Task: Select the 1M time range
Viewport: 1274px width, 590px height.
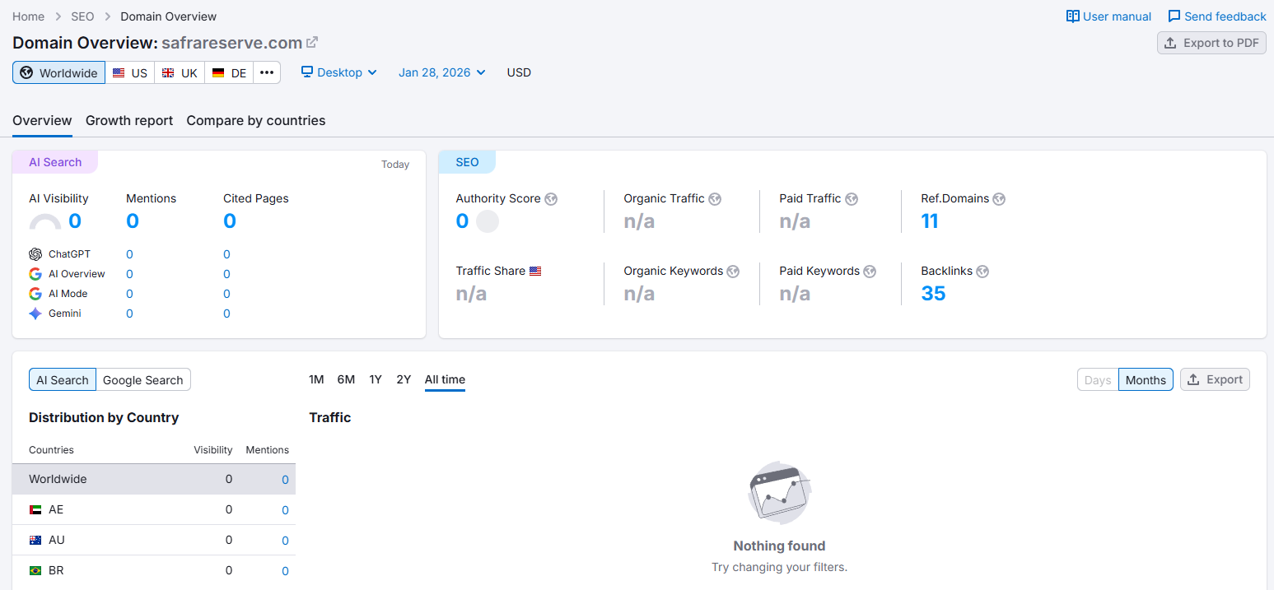Action: click(316, 379)
